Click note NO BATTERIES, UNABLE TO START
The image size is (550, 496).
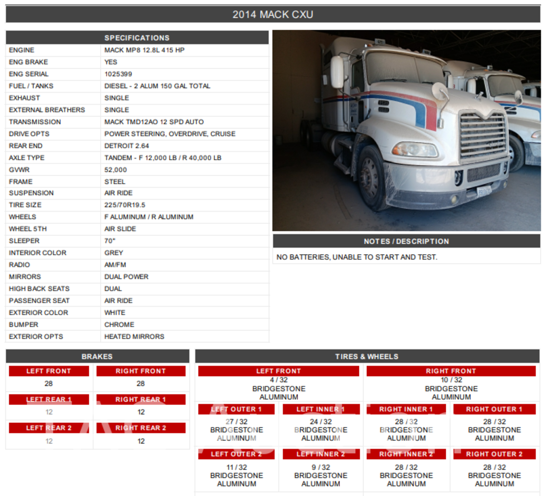click(x=357, y=257)
